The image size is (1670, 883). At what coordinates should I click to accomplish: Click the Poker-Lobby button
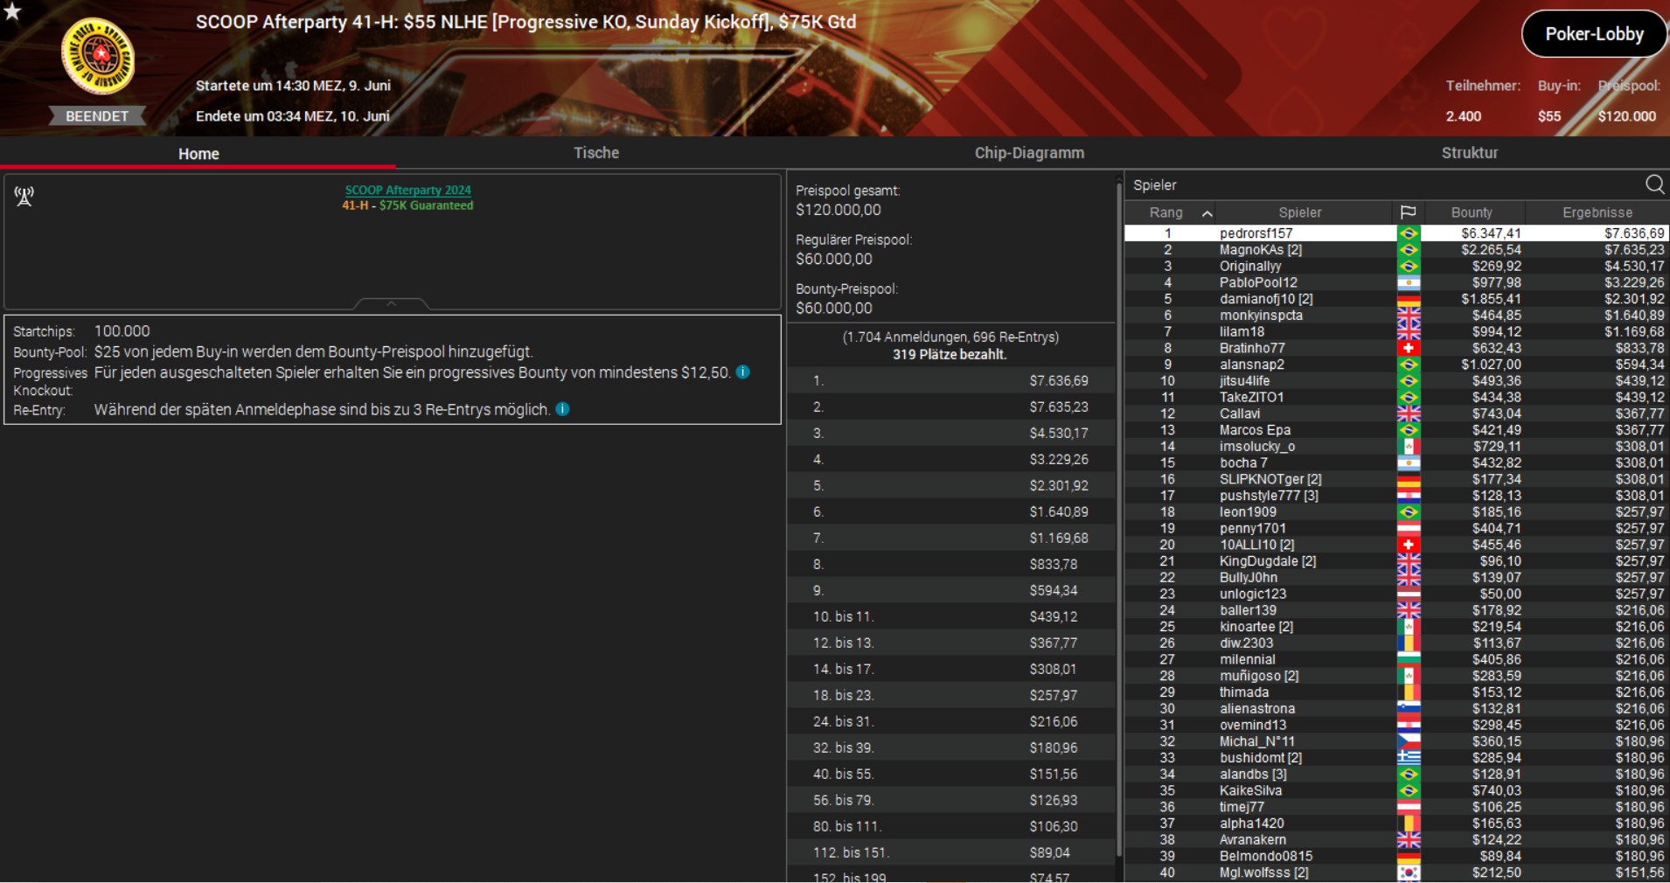point(1594,34)
